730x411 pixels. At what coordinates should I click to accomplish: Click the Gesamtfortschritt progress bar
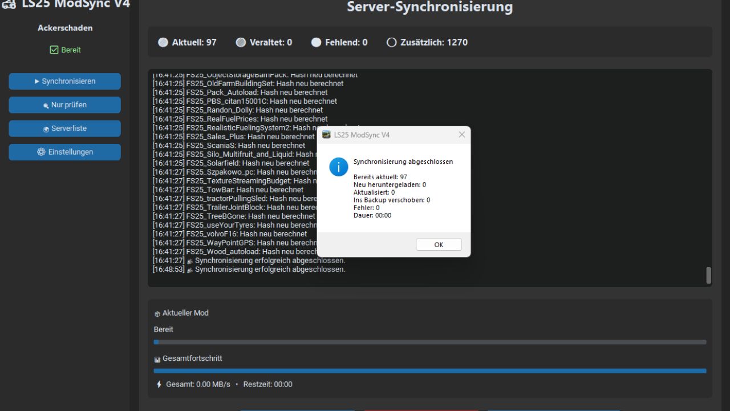coord(430,370)
